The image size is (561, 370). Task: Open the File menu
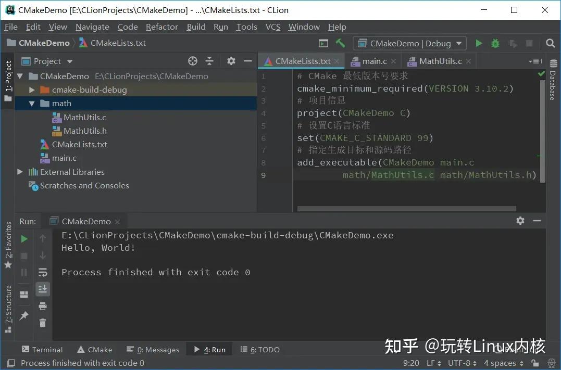tap(11, 27)
